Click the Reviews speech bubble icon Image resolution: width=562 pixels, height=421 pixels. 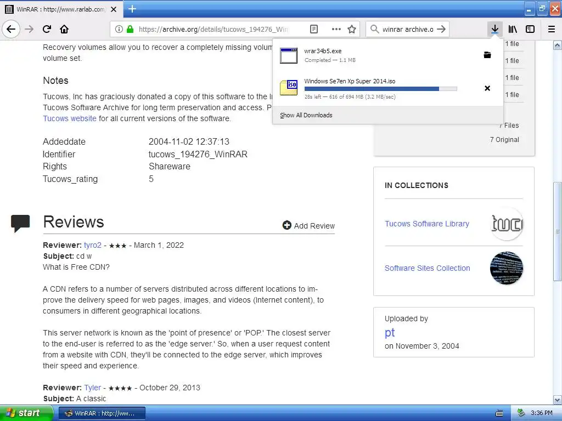click(x=20, y=224)
